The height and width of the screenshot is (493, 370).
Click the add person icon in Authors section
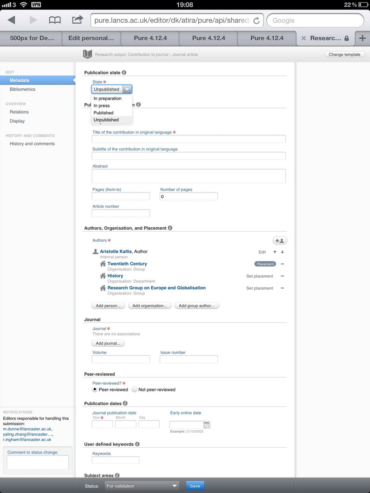(x=279, y=240)
